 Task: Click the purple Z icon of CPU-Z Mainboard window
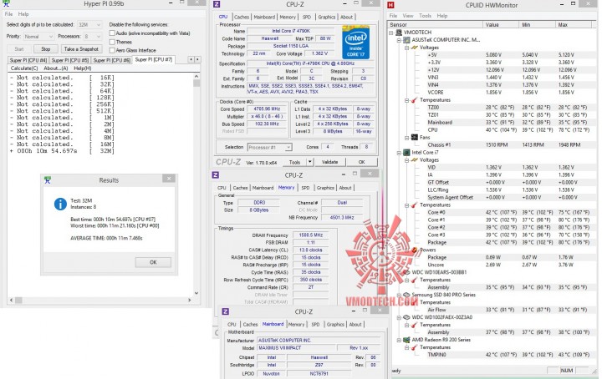[x=226, y=311]
